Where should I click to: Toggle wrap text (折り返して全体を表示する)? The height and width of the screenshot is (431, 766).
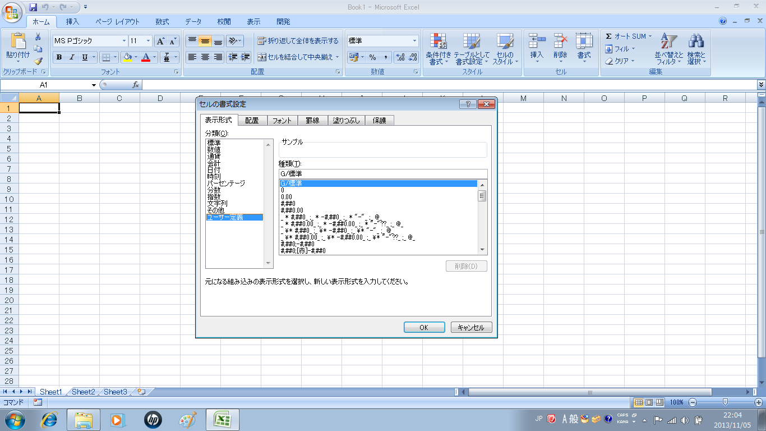(298, 41)
